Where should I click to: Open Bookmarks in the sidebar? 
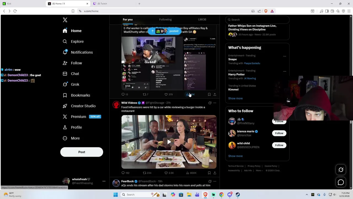[76, 95]
